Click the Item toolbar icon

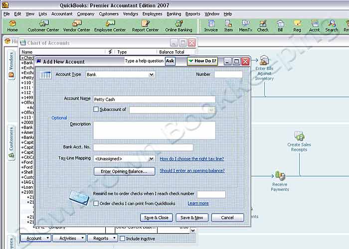tap(228, 26)
